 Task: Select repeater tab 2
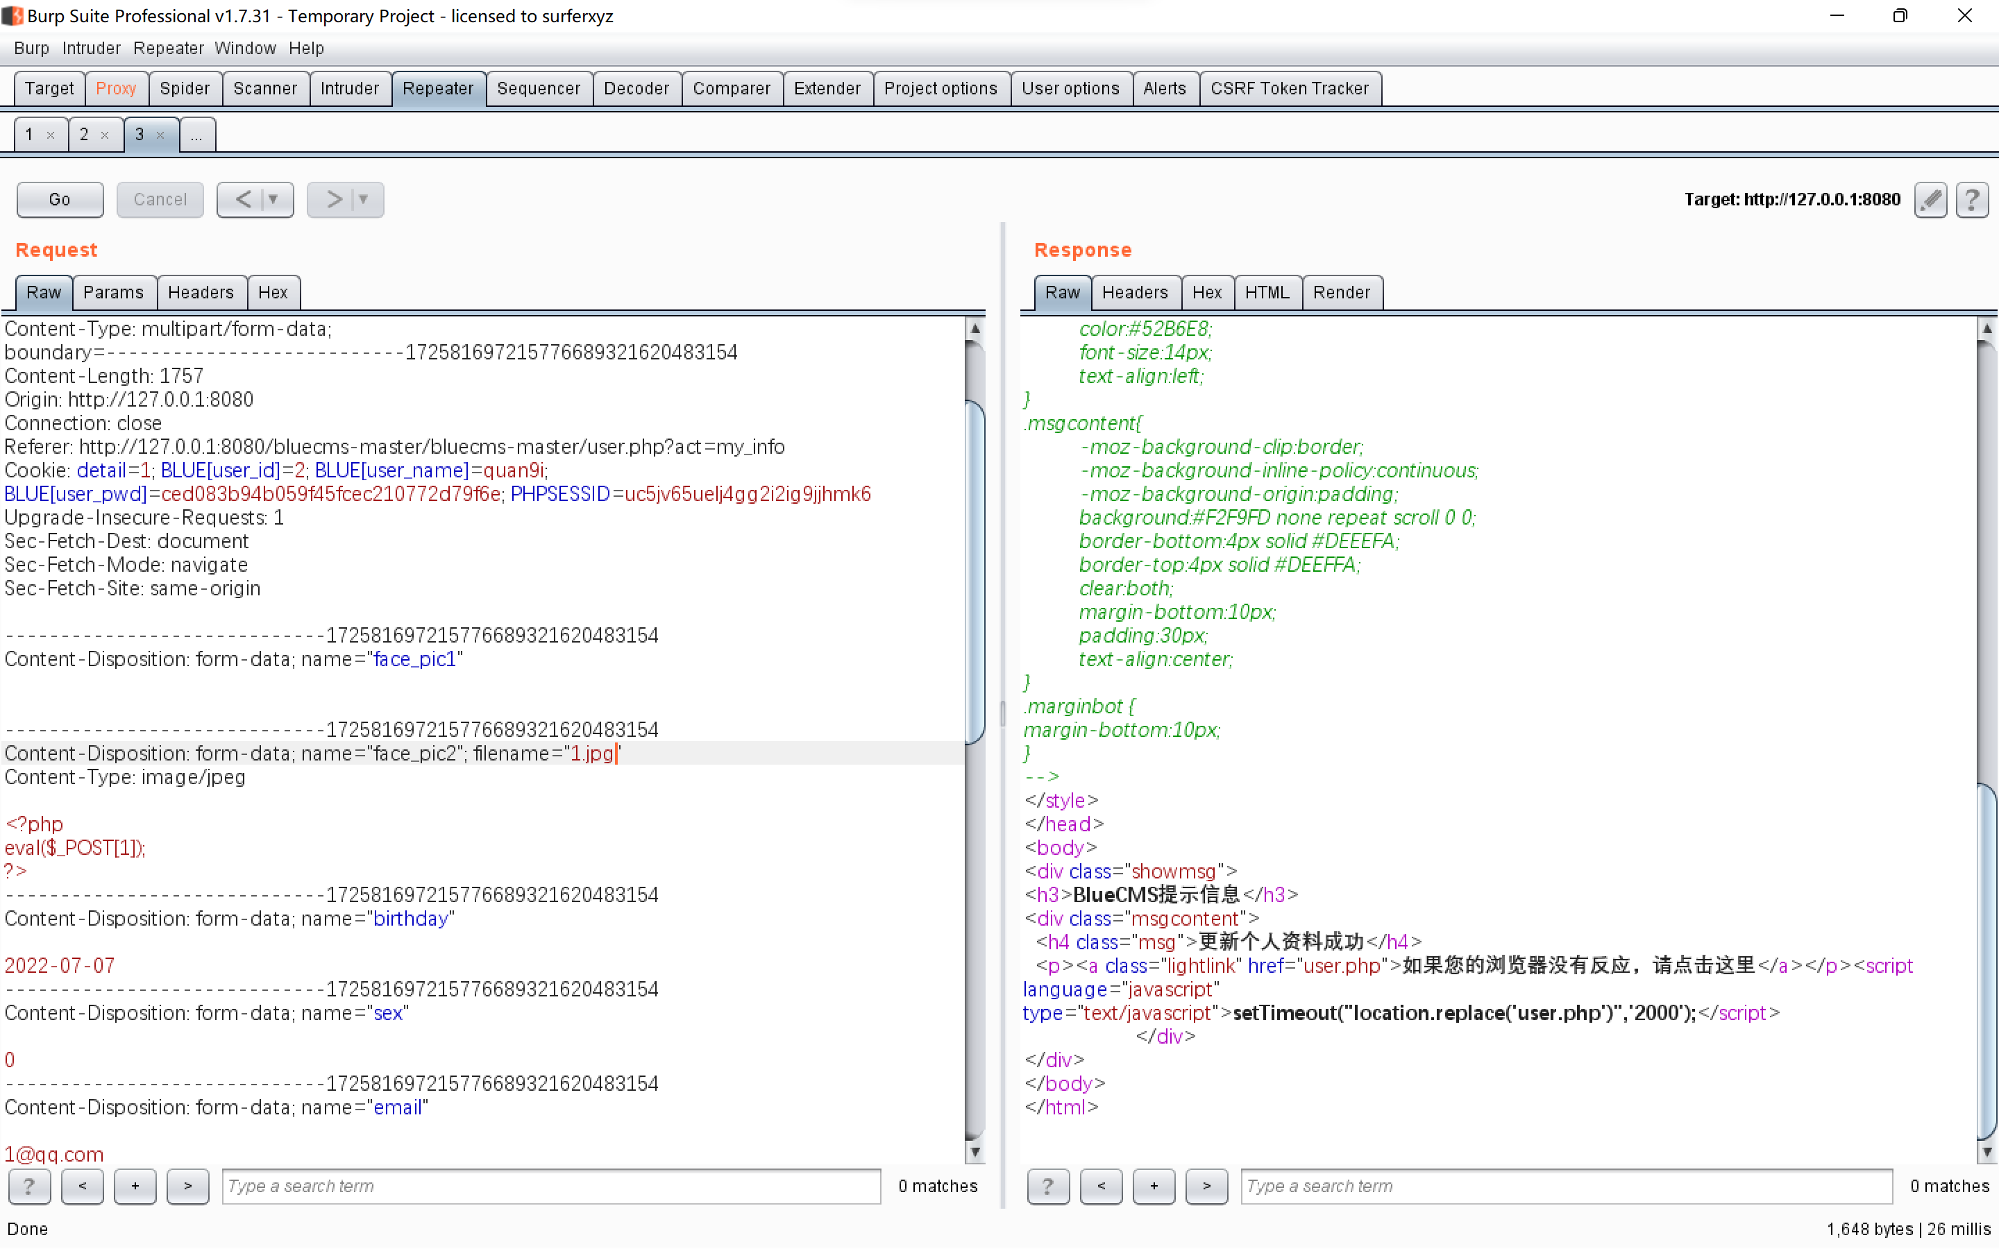(84, 135)
